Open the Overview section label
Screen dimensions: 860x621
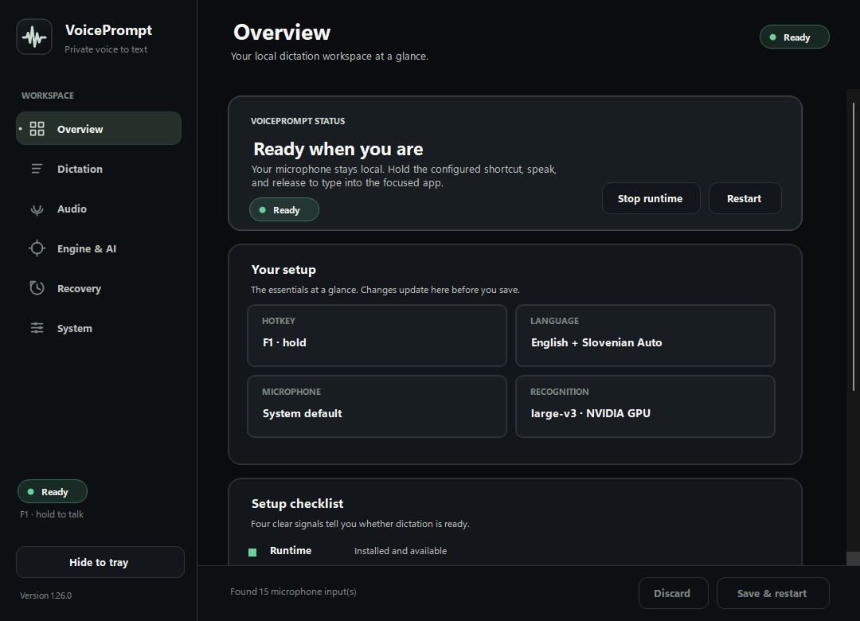coord(80,130)
